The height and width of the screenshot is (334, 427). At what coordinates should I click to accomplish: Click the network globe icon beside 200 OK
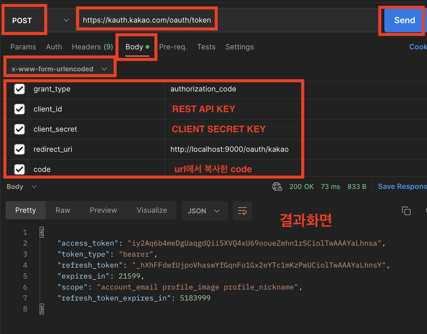click(x=277, y=187)
